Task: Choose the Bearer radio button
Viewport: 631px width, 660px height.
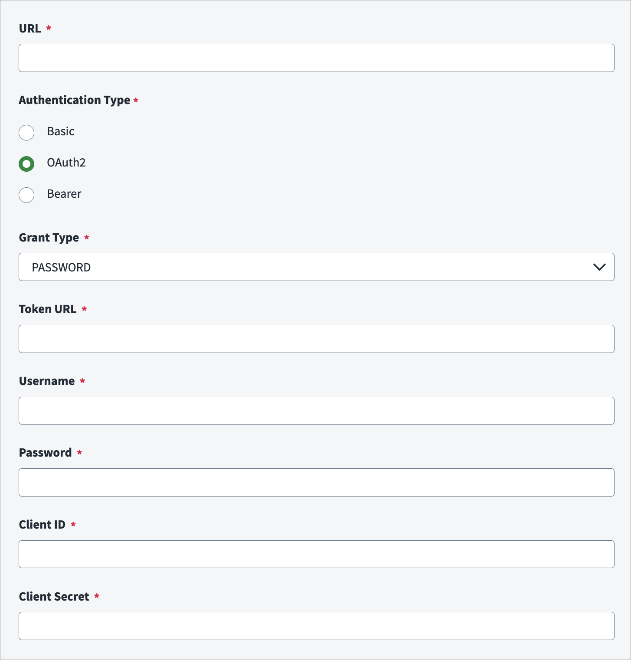Action: pos(26,195)
